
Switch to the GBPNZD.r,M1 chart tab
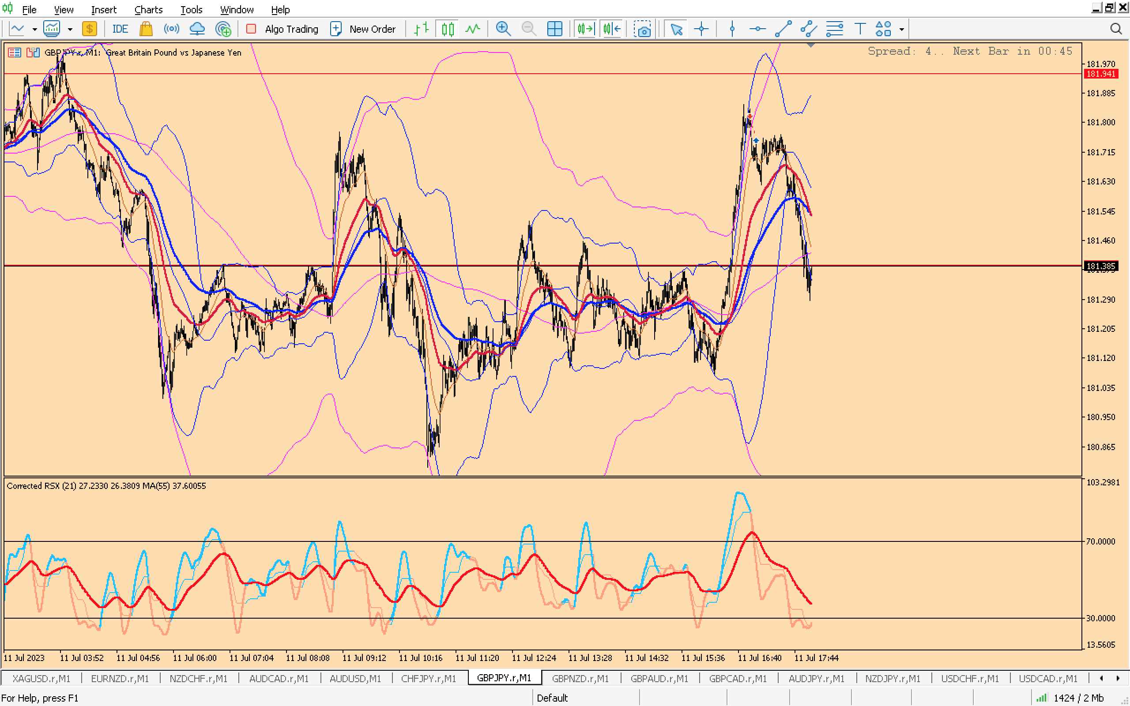(x=580, y=678)
